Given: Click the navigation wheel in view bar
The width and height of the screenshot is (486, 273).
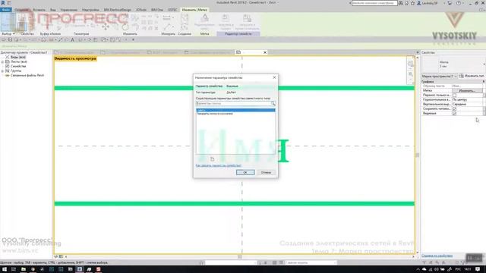Looking at the screenshot, I should (411, 64).
